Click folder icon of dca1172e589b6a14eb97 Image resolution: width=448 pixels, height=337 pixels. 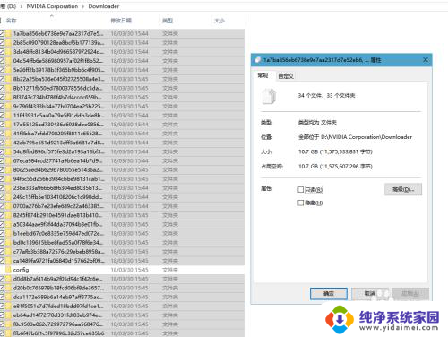point(8,297)
